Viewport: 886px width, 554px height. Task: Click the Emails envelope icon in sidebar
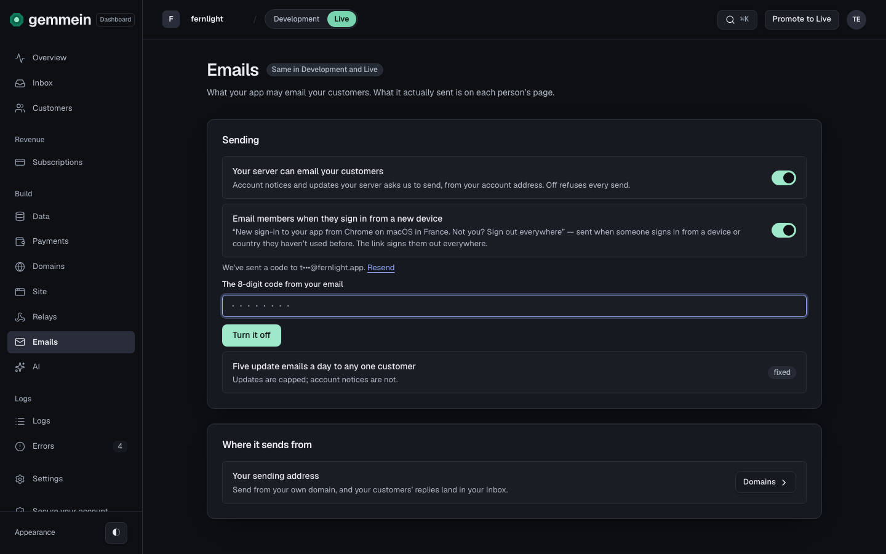pyautogui.click(x=20, y=342)
